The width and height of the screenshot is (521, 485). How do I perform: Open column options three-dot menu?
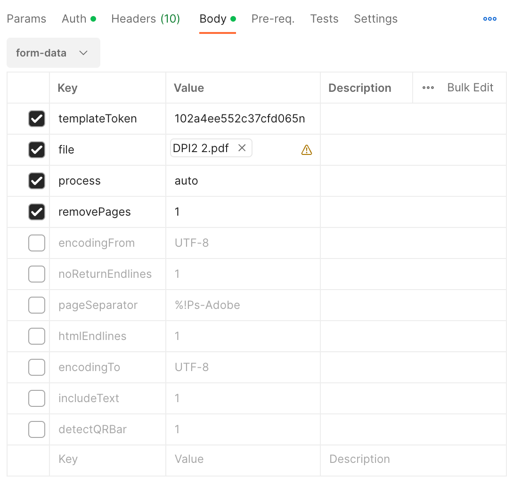(428, 88)
